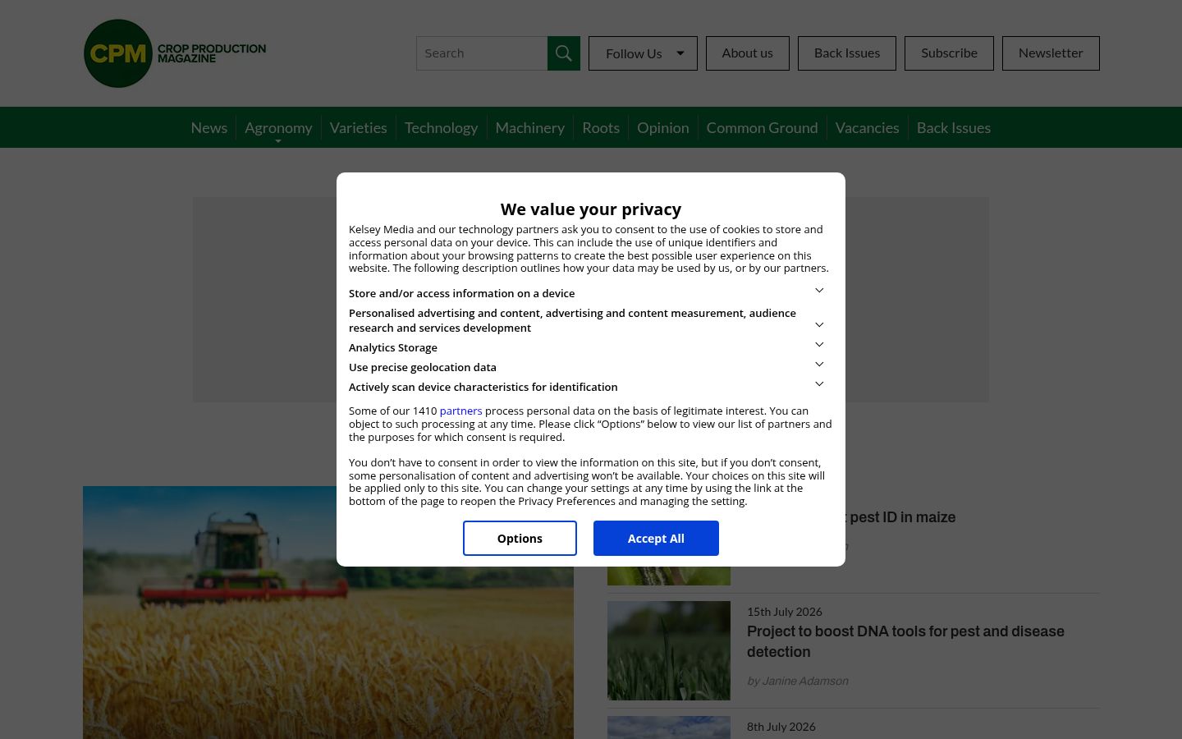Click author name Janine Adamson
Image resolution: width=1182 pixels, height=739 pixels.
pyautogui.click(x=805, y=681)
